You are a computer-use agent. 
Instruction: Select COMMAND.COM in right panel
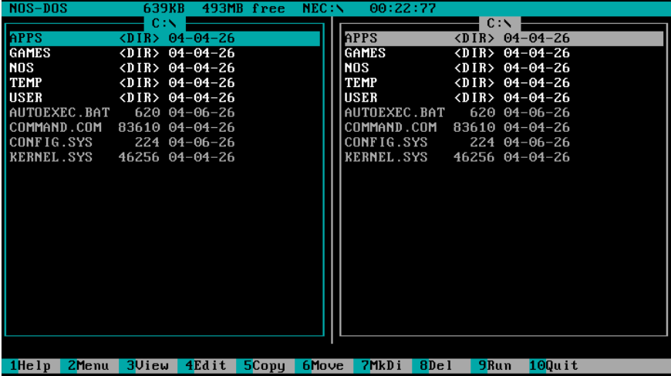coord(504,128)
